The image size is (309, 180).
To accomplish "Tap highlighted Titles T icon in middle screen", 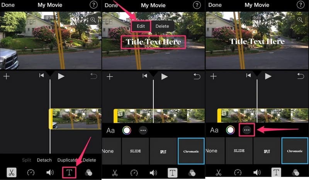I will (x=172, y=173).
